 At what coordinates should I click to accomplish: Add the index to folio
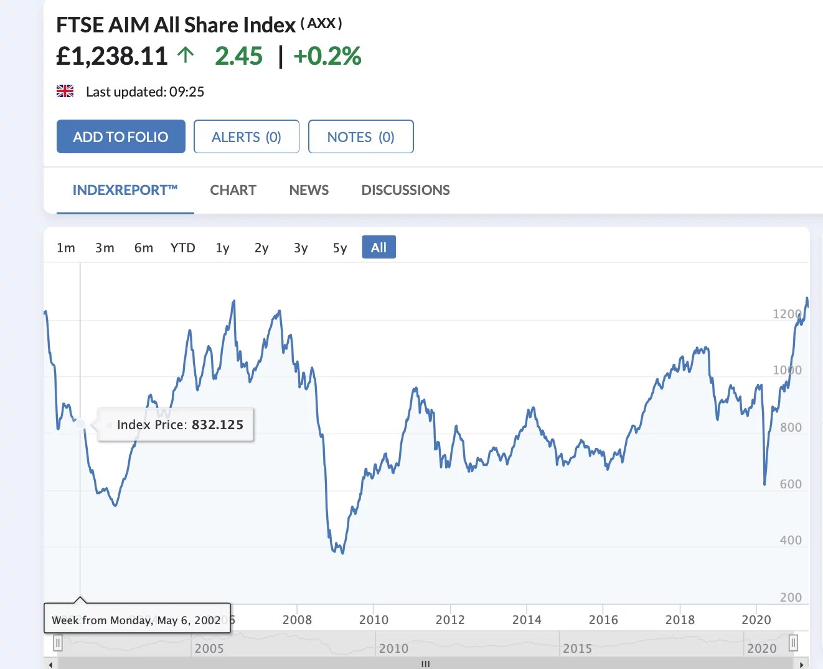[x=121, y=136]
